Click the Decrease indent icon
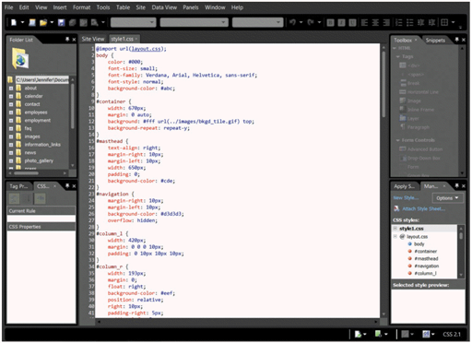 point(420,22)
